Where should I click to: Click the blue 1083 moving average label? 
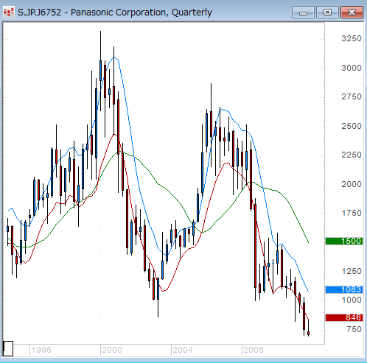(x=344, y=289)
